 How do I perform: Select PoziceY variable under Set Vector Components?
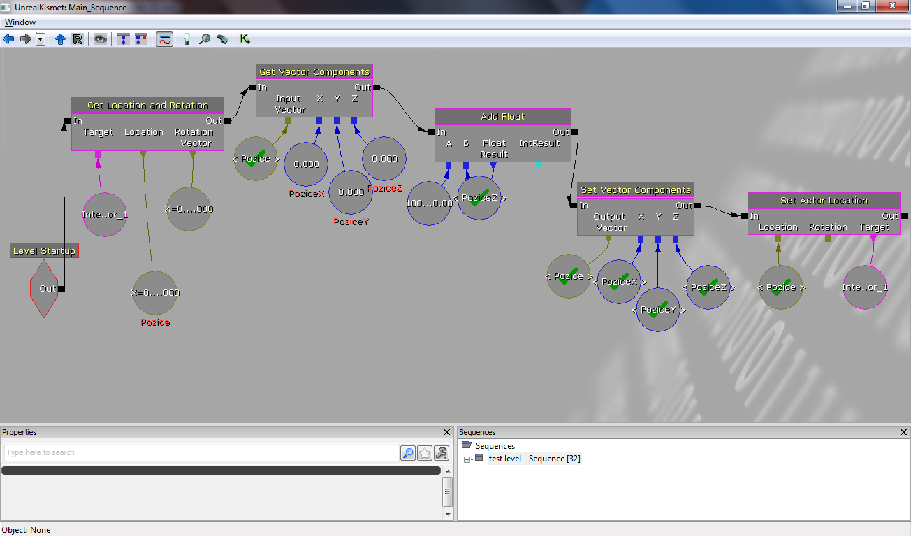coord(658,310)
